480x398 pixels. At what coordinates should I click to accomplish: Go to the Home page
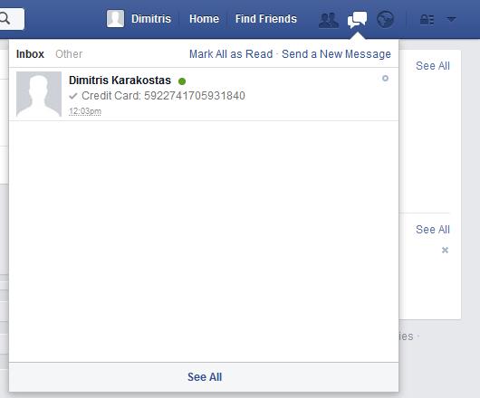tap(204, 19)
